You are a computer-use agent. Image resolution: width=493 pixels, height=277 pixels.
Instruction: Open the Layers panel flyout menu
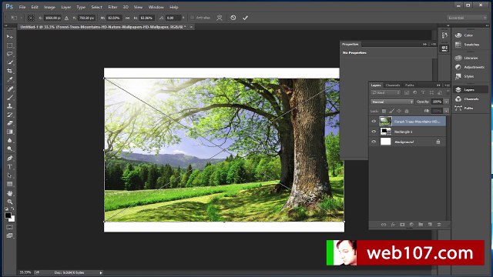[447, 85]
